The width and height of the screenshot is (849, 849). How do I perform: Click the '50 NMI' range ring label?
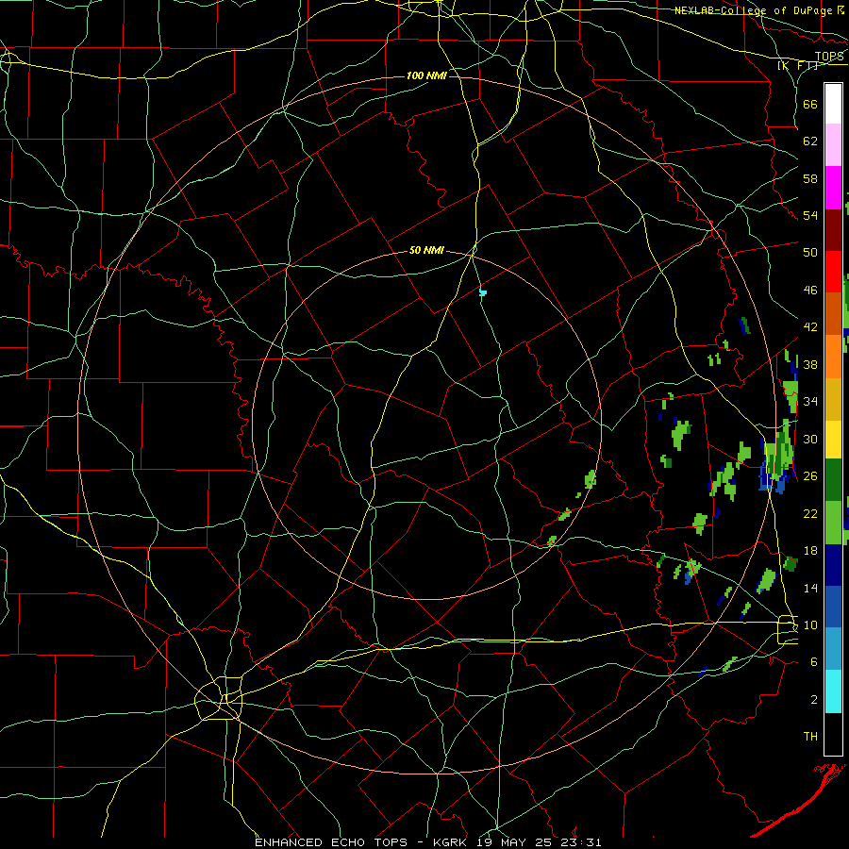pos(426,250)
